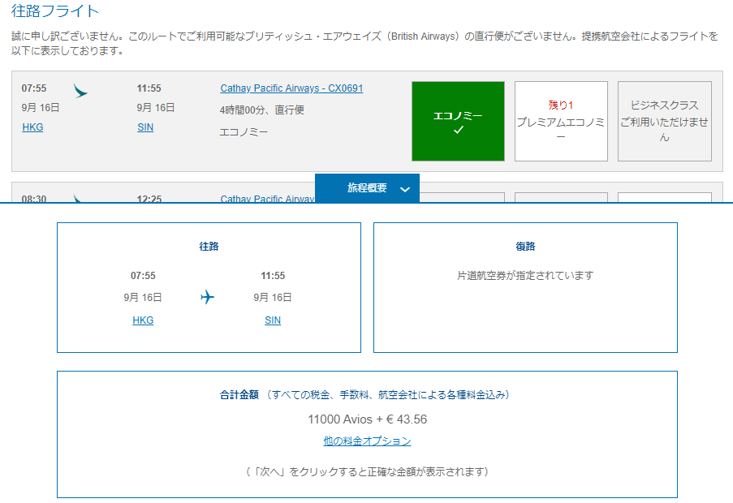Click the 07:55 departure time in the CX0691 row
Image resolution: width=733 pixels, height=503 pixels.
pyautogui.click(x=34, y=88)
